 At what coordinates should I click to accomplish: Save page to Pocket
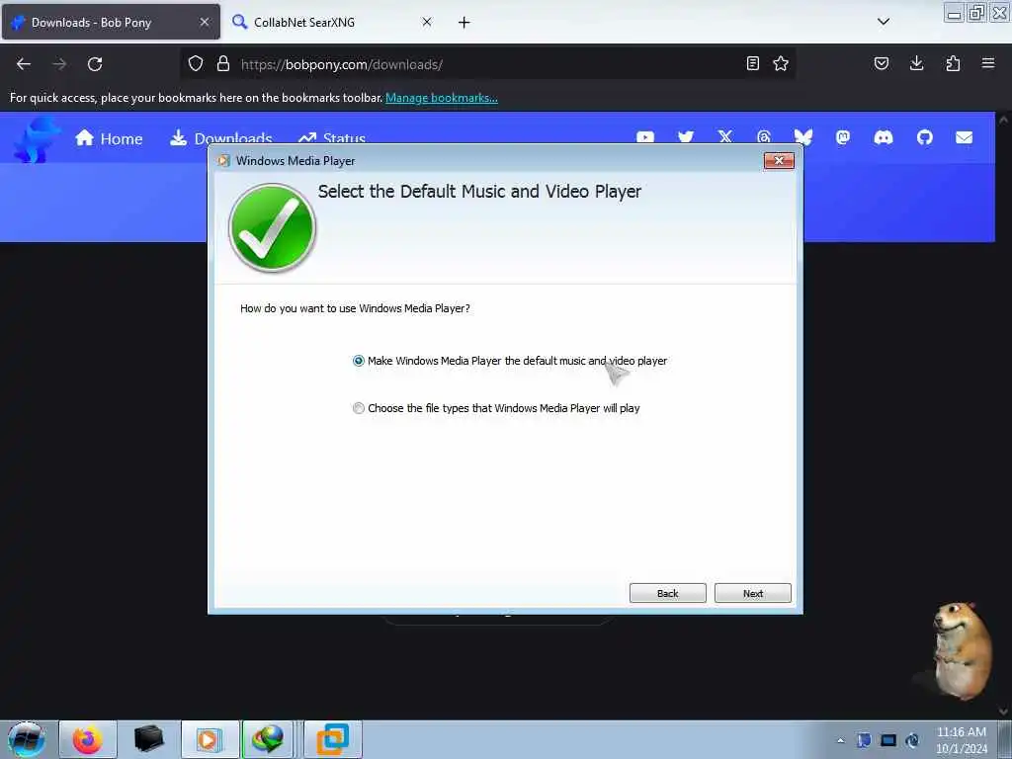coord(881,63)
